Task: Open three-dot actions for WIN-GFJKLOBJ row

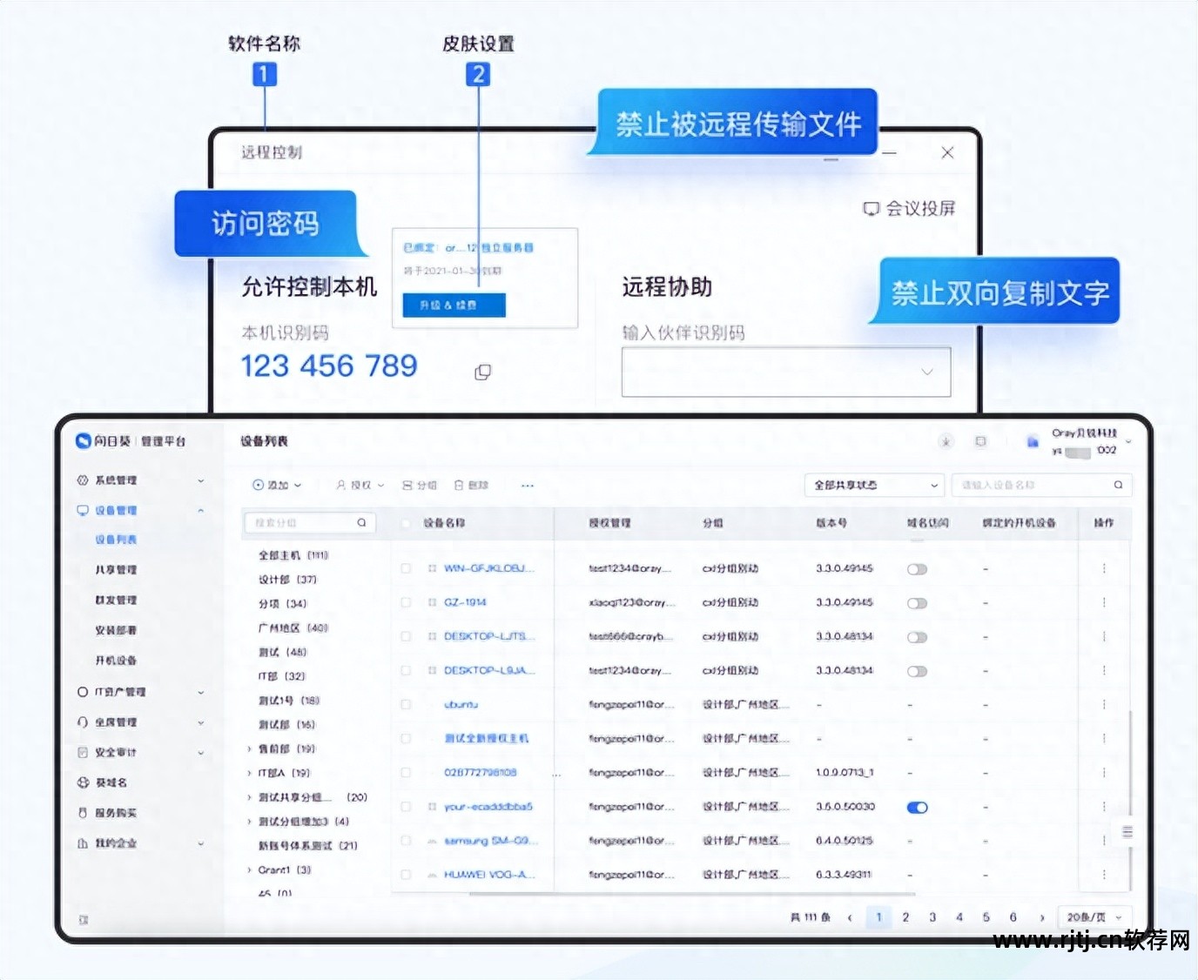Action: (x=1104, y=568)
